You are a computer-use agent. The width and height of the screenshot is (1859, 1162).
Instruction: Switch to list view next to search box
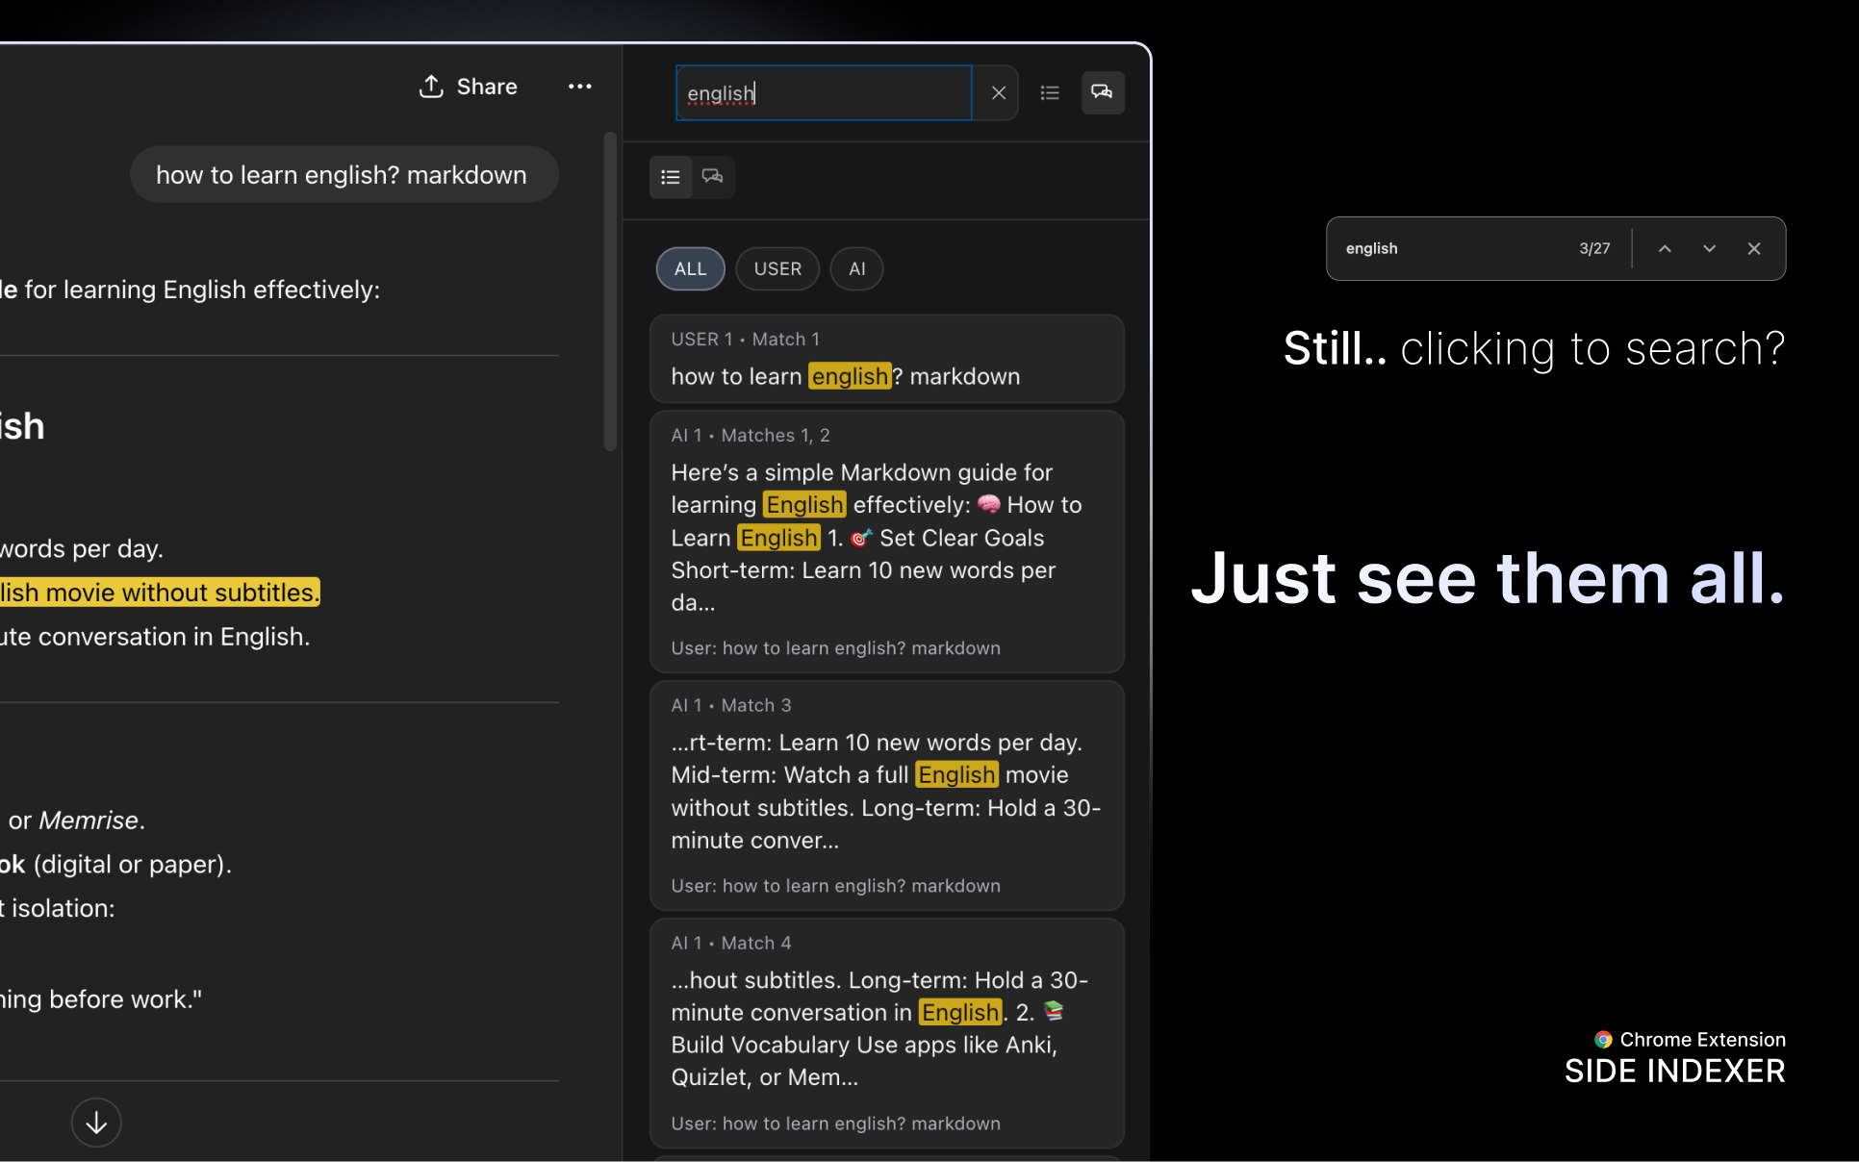click(1049, 92)
